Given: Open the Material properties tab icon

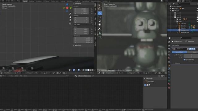Looking at the screenshot, I should (x=169, y=84).
